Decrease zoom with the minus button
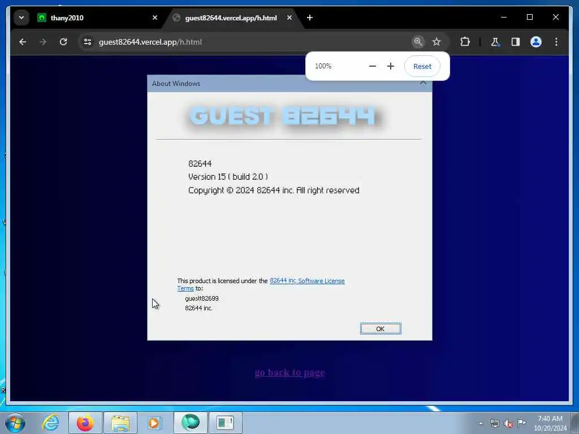The height and width of the screenshot is (434, 579). pos(373,67)
